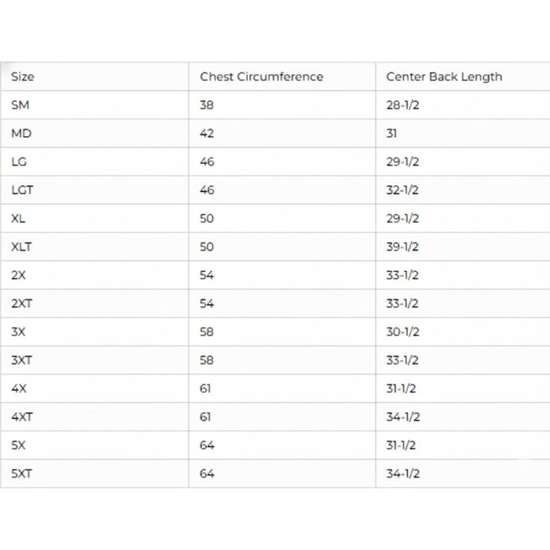Click chest value 50 in XLT row
Viewport: 550px width, 550px height.
click(207, 247)
